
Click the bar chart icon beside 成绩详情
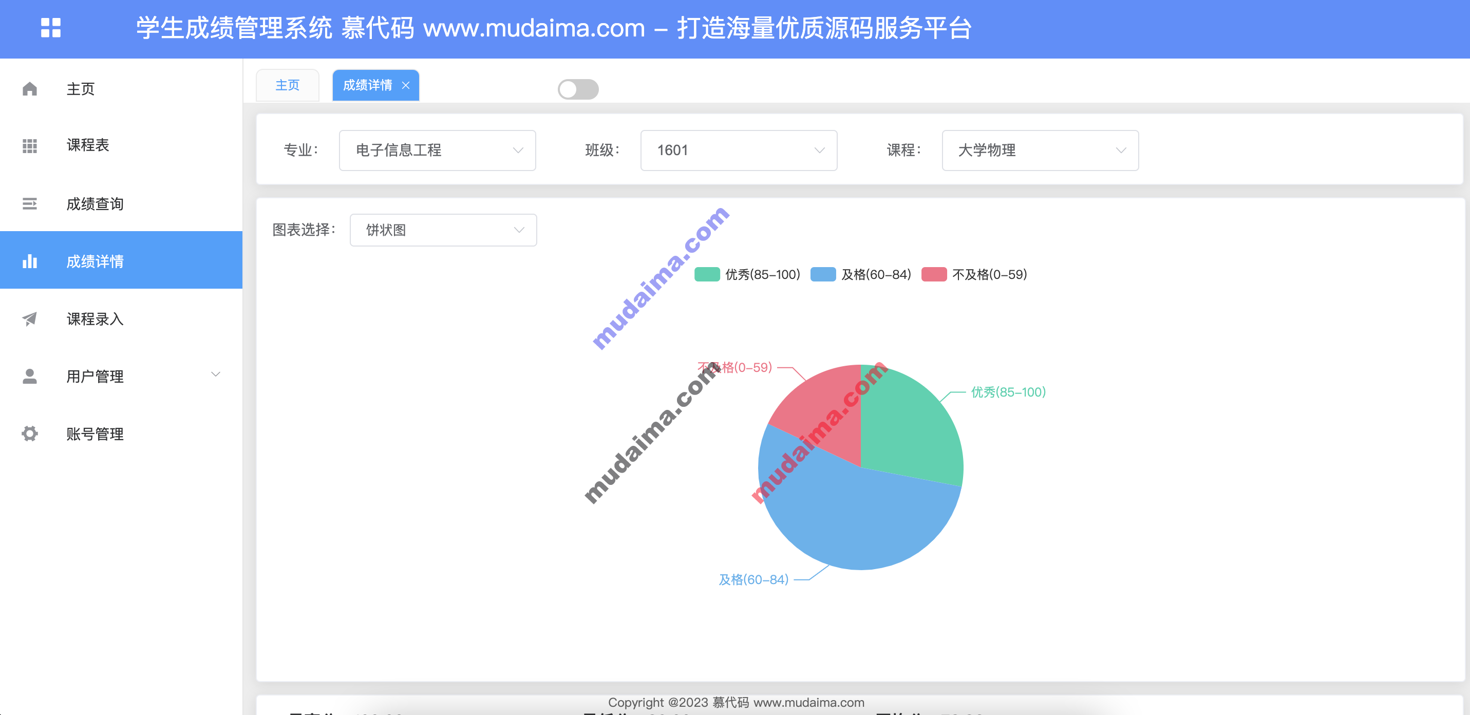click(30, 261)
